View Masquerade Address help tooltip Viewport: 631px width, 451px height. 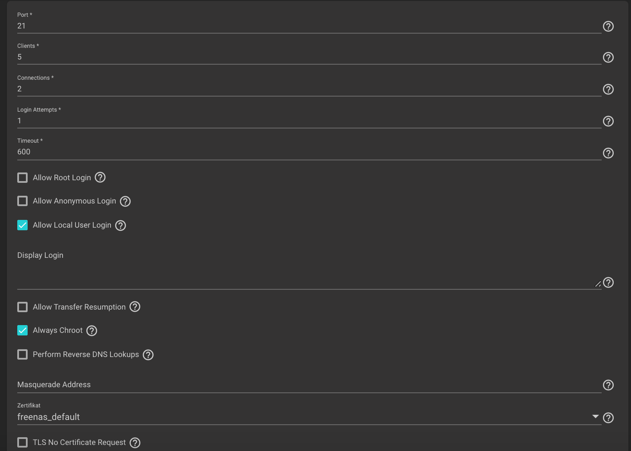point(608,385)
